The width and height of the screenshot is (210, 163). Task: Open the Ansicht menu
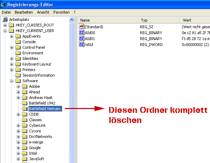(43, 12)
